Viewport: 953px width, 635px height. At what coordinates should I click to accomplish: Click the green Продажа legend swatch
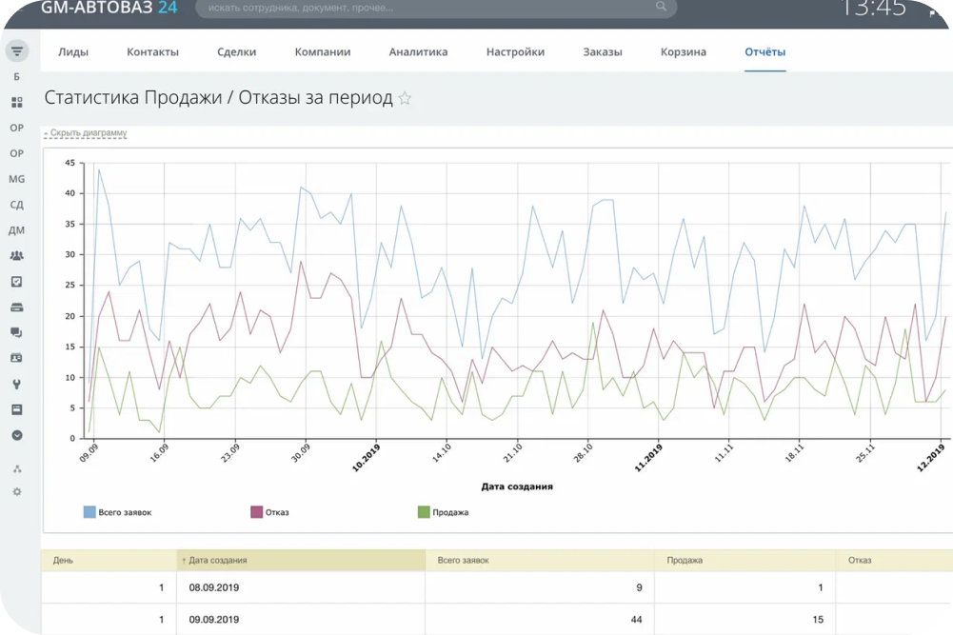pyautogui.click(x=424, y=512)
